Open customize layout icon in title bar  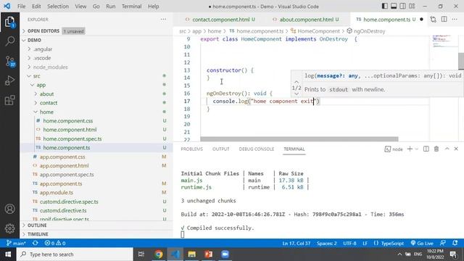pos(412,7)
